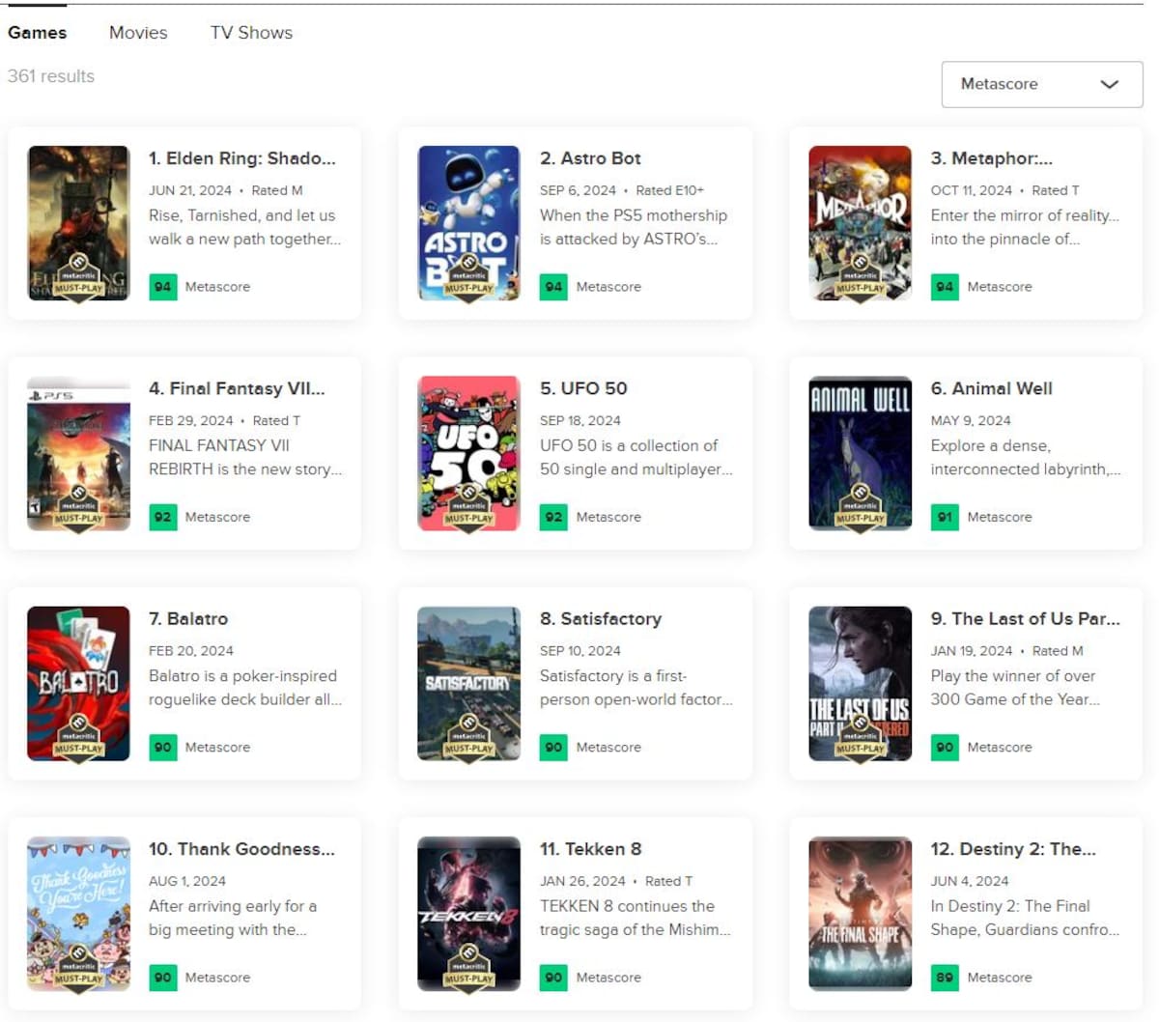The width and height of the screenshot is (1159, 1022).
Task: Click the Satisfactory cover thumbnail
Action: coord(468,683)
